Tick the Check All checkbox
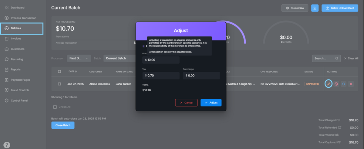This screenshot has height=149, width=364. 55,107
